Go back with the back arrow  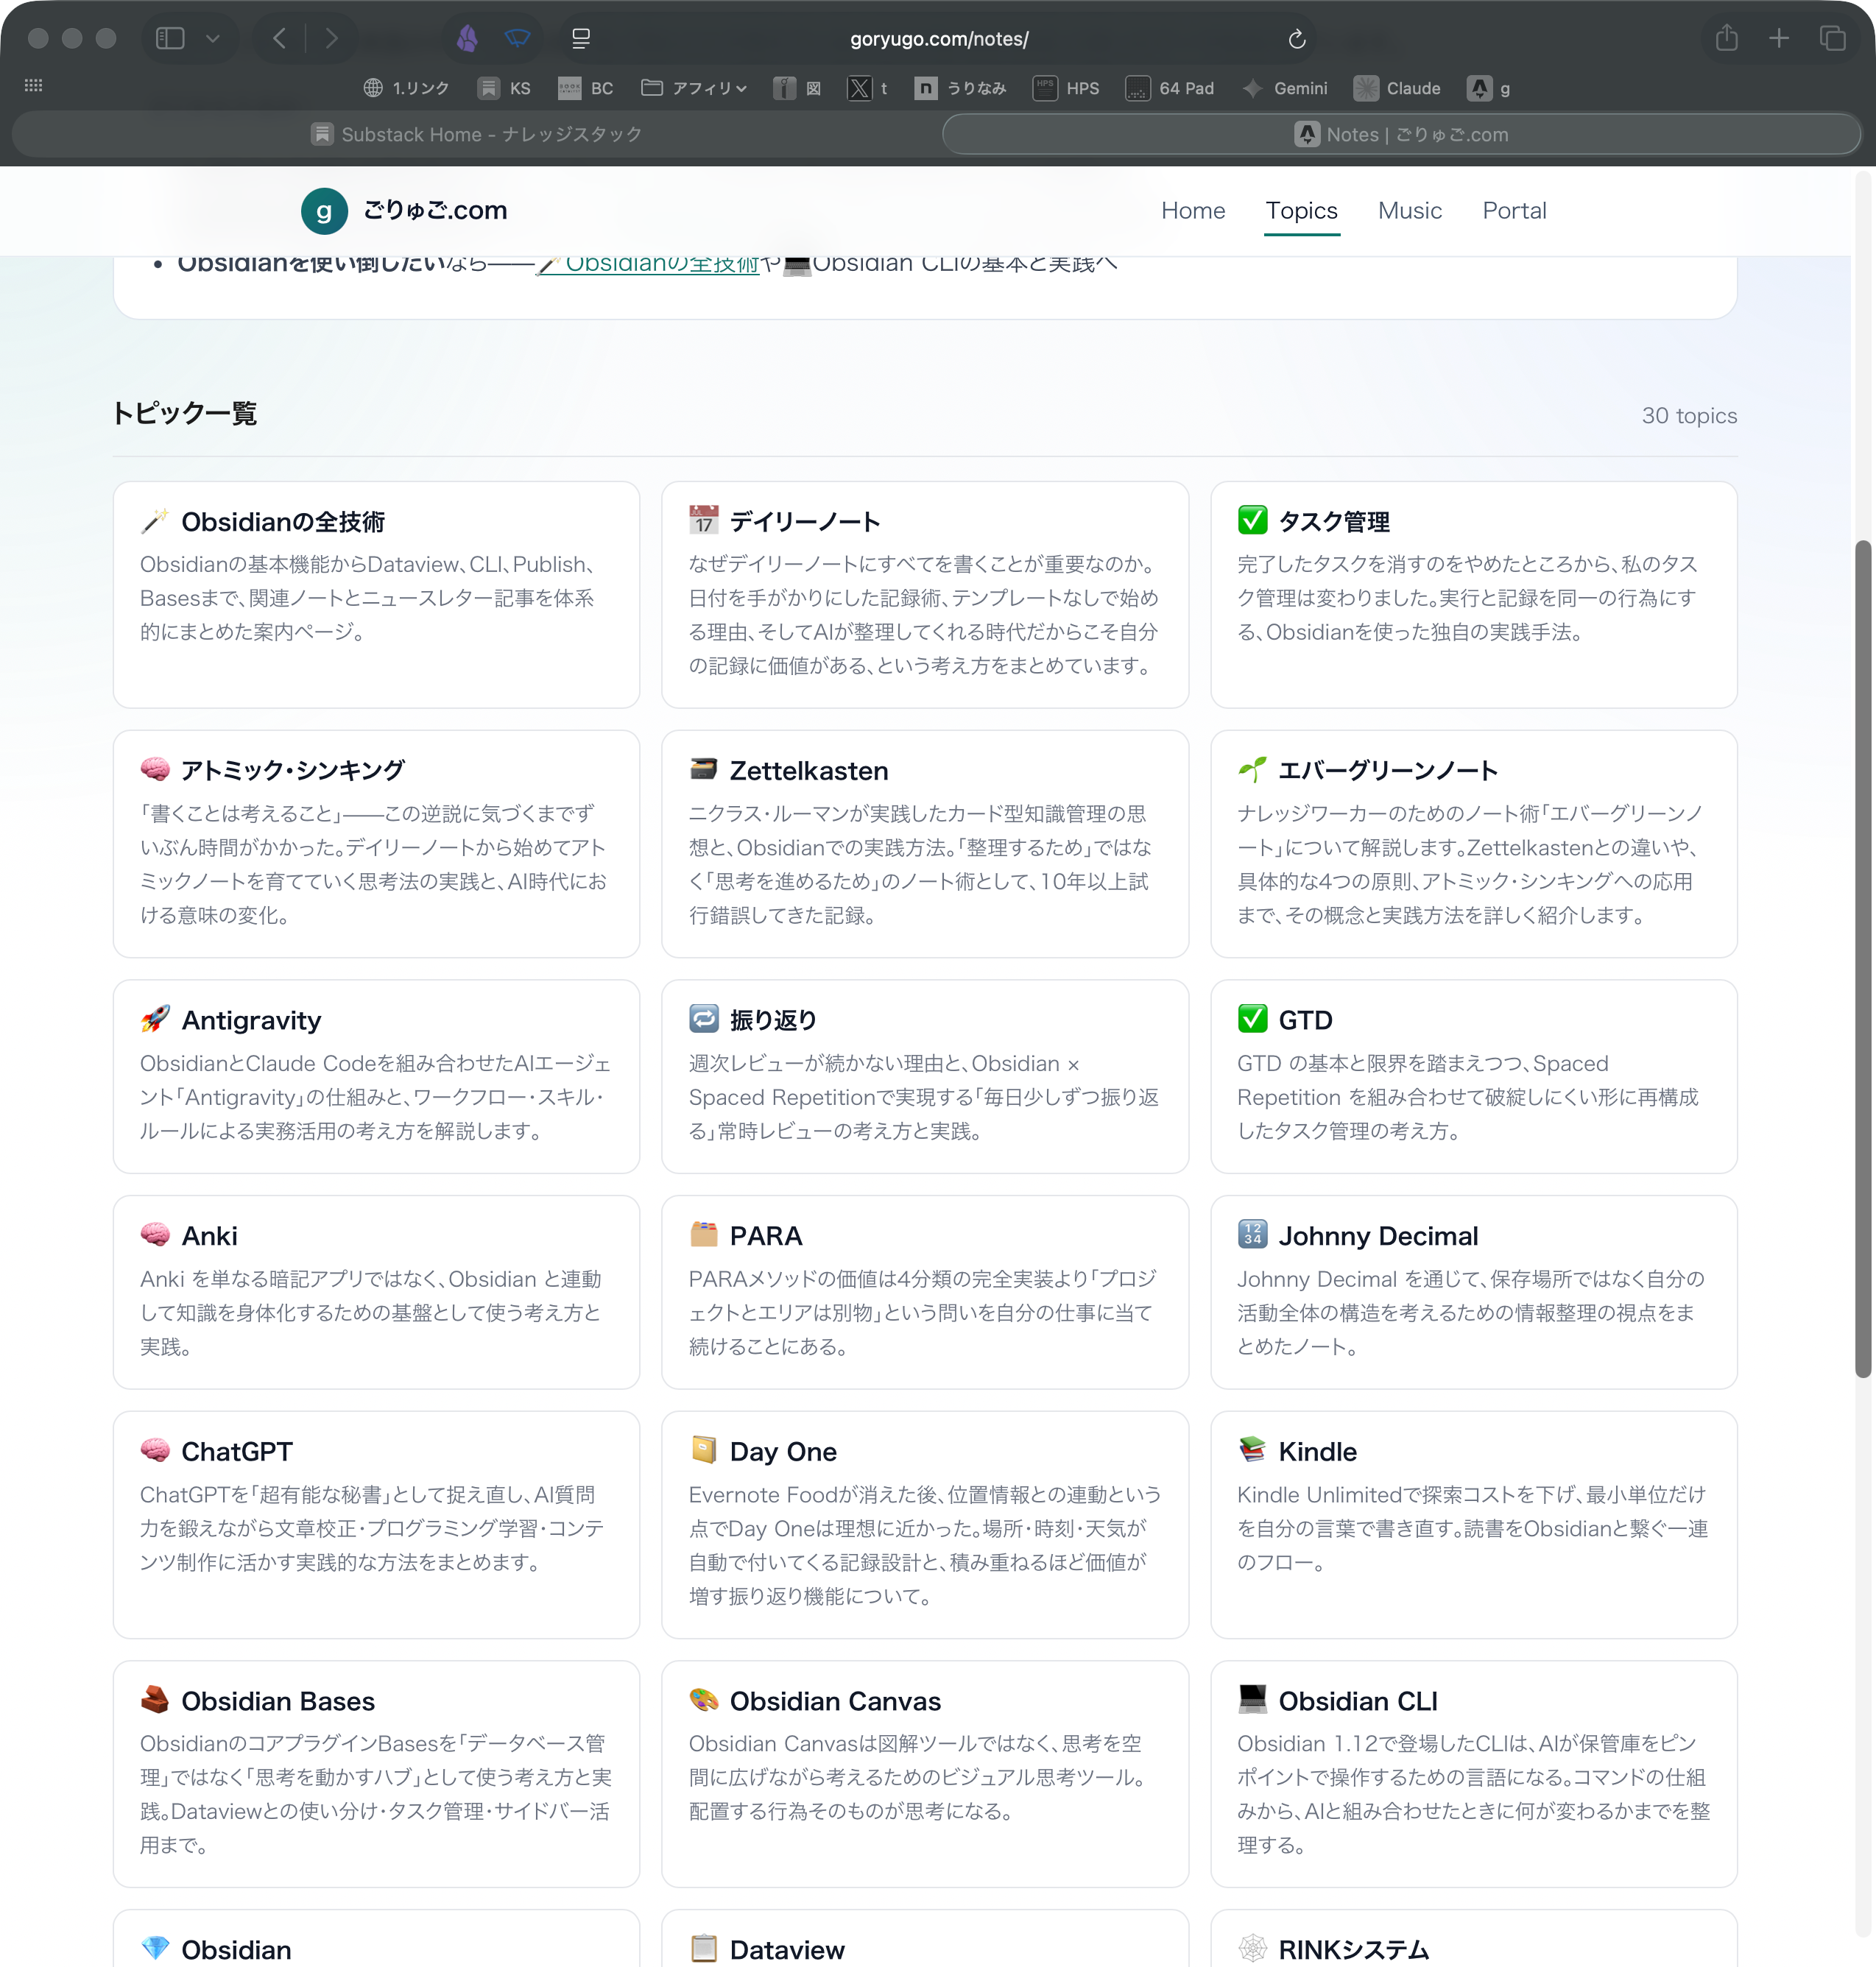pos(280,38)
